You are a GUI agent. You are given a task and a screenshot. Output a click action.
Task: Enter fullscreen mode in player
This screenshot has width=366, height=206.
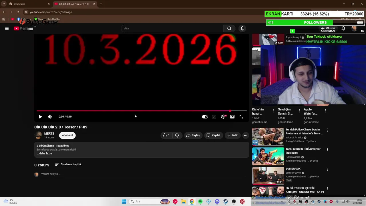[242, 117]
